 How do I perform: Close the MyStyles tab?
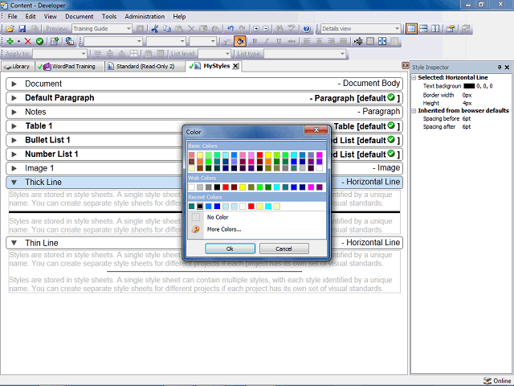coord(235,66)
